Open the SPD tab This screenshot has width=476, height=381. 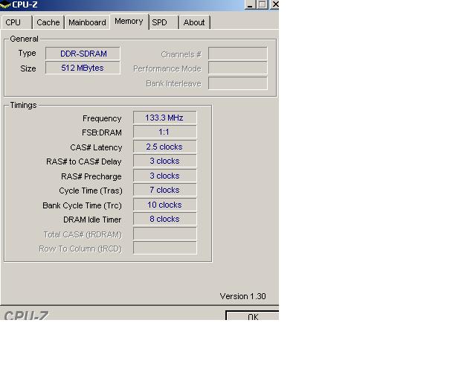pyautogui.click(x=164, y=22)
